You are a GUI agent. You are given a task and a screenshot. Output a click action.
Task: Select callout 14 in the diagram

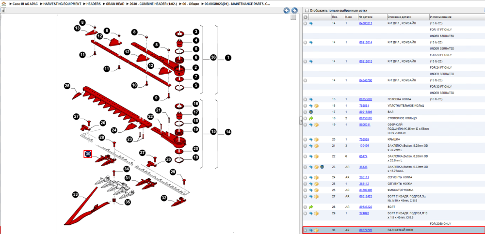coord(228,132)
